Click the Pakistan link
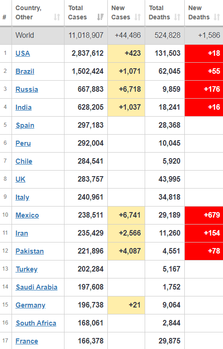The image size is (223, 349). point(29,251)
